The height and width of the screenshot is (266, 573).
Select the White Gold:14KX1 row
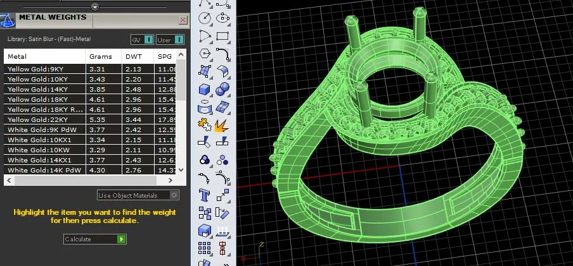[x=90, y=160]
